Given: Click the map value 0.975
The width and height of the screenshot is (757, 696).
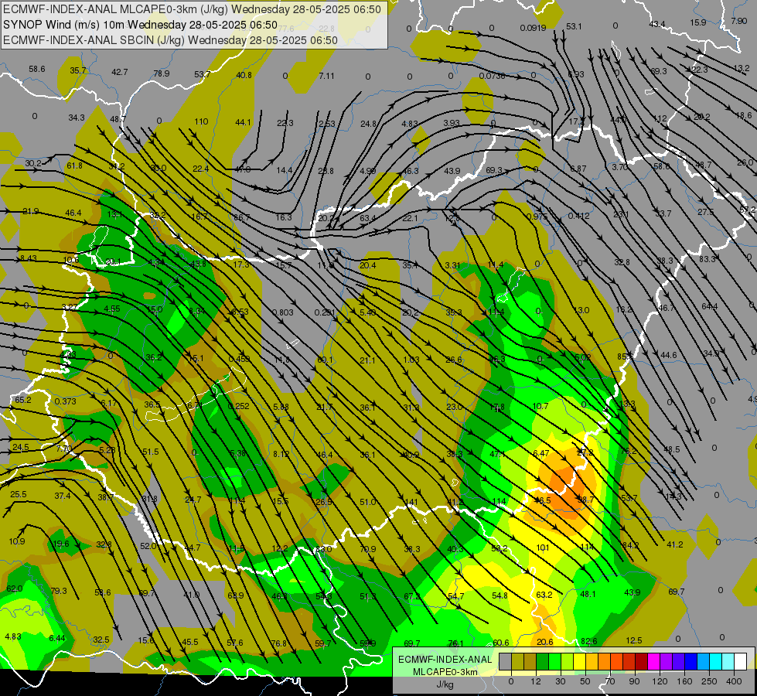Looking at the screenshot, I should (x=537, y=217).
